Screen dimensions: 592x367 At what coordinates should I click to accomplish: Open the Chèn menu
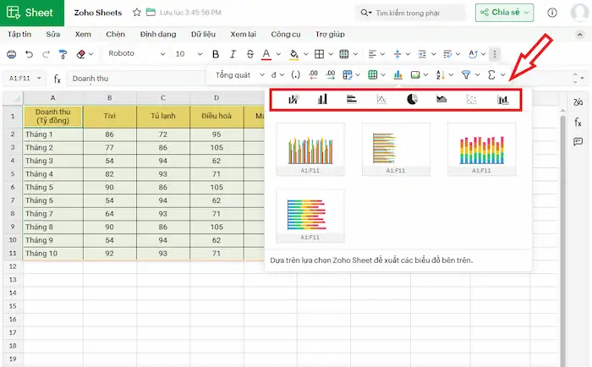coord(116,35)
